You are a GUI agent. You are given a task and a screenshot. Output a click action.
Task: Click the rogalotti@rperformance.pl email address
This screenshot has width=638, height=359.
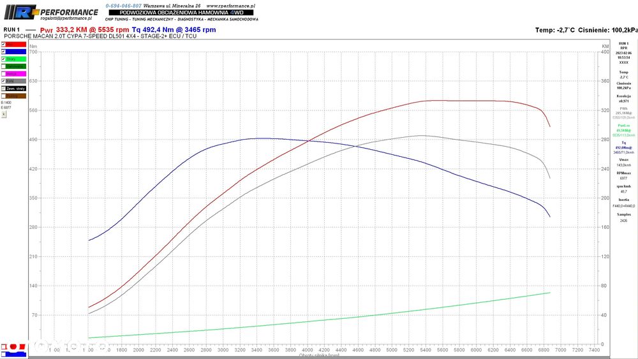click(66, 18)
